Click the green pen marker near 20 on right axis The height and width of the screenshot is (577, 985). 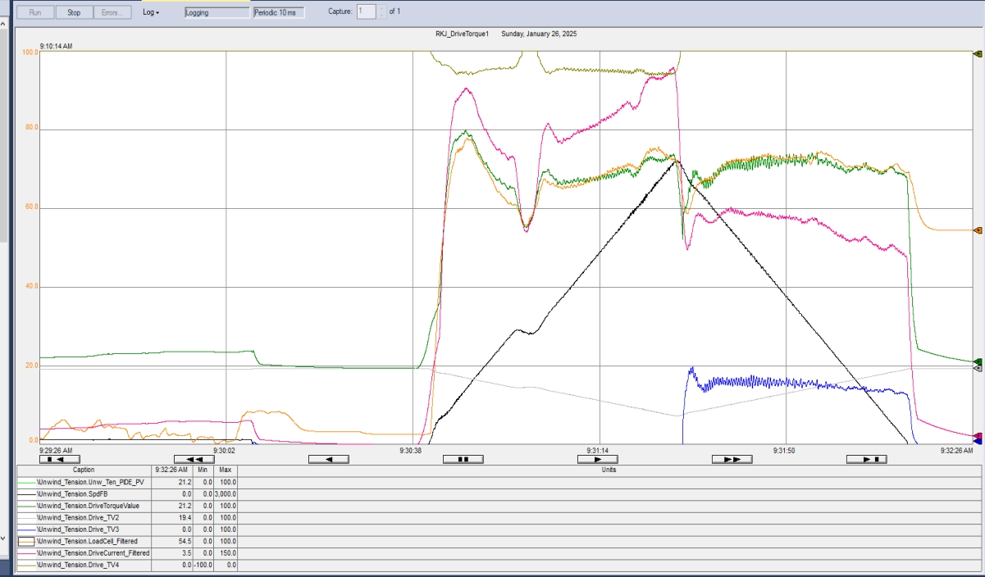pyautogui.click(x=977, y=361)
